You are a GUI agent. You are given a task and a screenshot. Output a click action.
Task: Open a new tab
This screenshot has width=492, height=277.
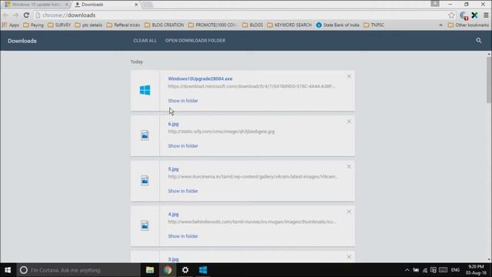coord(148,5)
